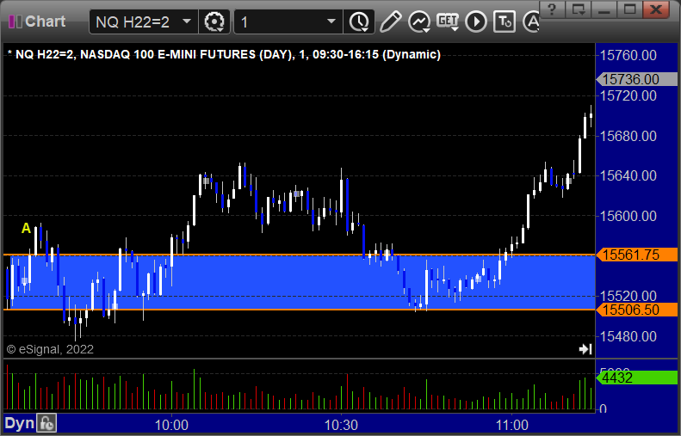681x436 pixels.
Task: Close the Chart window
Action: pyautogui.click(x=656, y=9)
